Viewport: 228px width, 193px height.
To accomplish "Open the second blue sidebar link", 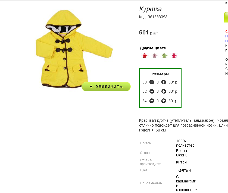I will [227, 41].
